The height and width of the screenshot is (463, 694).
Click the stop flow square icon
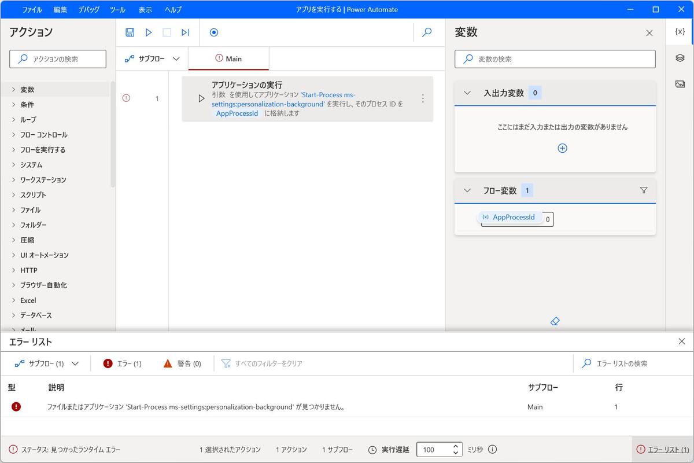[x=167, y=32]
